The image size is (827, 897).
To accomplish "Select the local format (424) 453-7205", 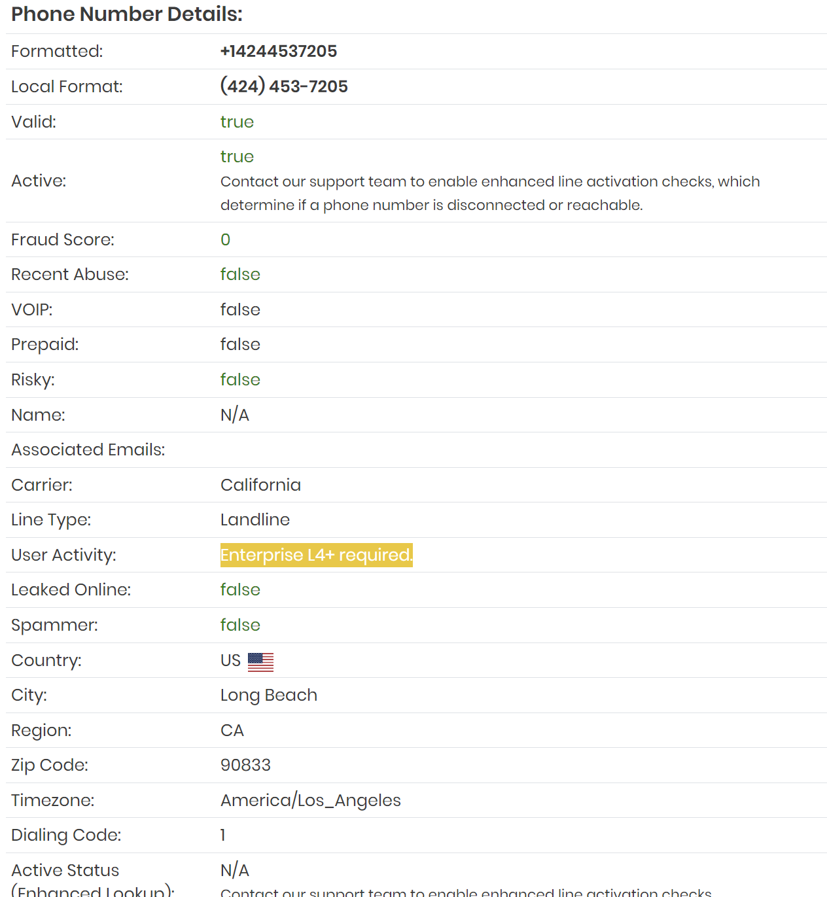I will pos(284,86).
